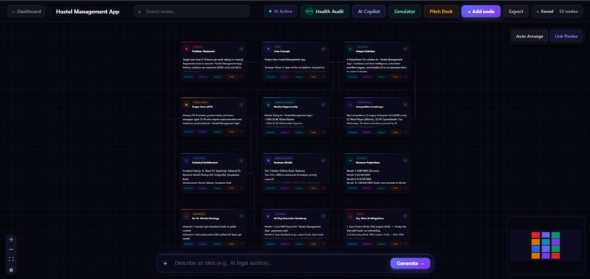Collapse the Revenue Projections node
The height and width of the screenshot is (279, 590).
[406, 161]
